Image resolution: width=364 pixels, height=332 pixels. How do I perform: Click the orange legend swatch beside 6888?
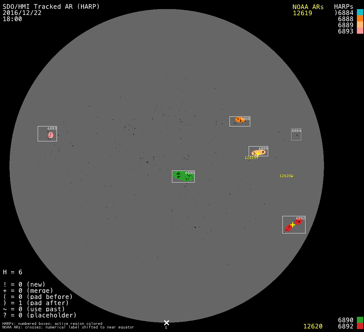coord(360,19)
